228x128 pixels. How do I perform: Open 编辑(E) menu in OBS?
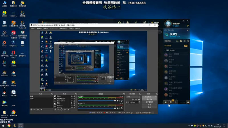tap(39, 28)
